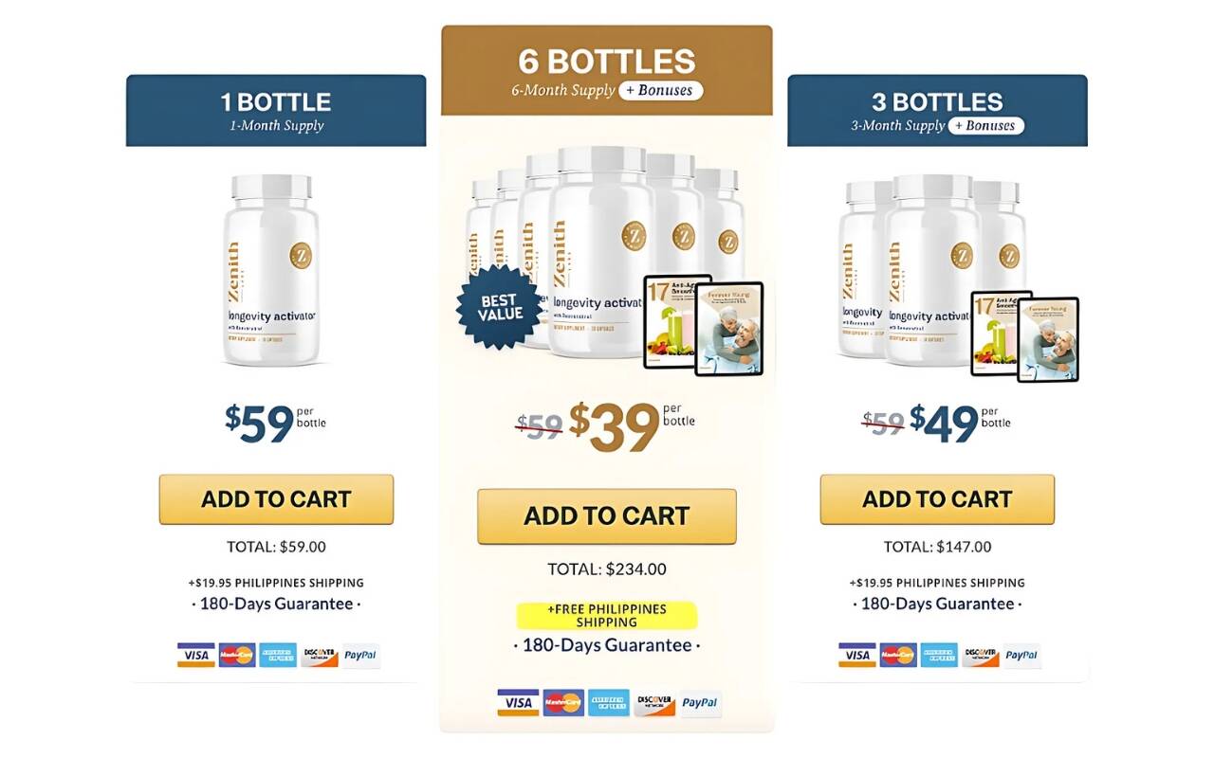Click MasterCard icon under 3 Bottles package
The width and height of the screenshot is (1214, 758).
(x=898, y=655)
